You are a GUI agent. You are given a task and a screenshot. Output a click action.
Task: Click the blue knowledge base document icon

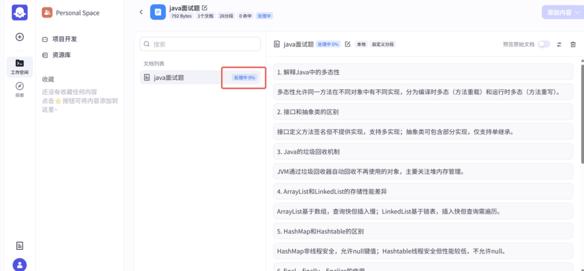coord(158,12)
